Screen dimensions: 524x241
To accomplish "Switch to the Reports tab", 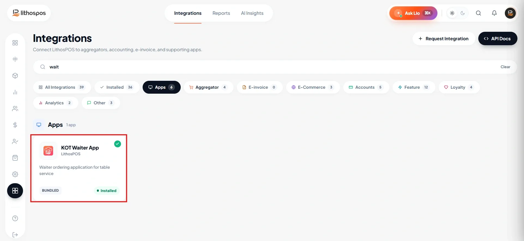I will point(221,13).
